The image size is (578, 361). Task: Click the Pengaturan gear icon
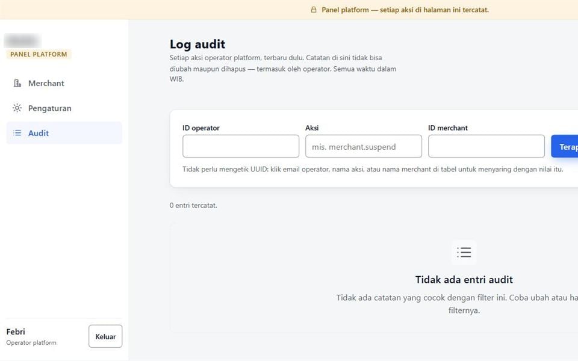point(17,108)
